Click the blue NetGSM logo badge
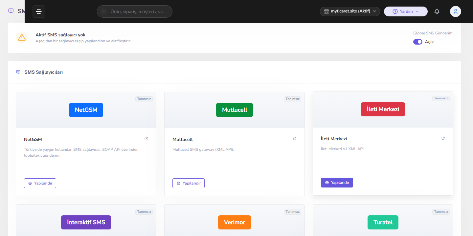 [x=86, y=110]
